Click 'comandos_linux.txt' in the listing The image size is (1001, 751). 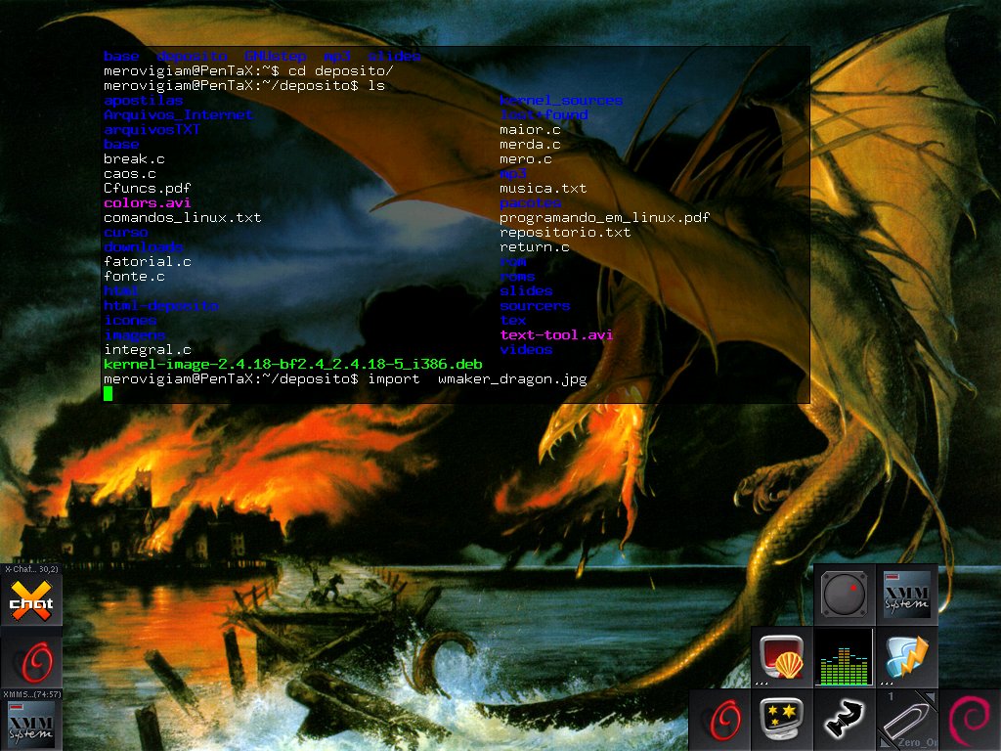(183, 218)
